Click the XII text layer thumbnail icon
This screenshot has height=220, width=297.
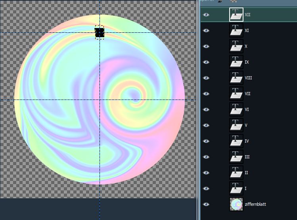click(x=236, y=15)
